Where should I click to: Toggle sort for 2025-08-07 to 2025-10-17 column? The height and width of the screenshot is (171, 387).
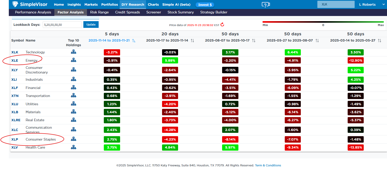pos(254,41)
